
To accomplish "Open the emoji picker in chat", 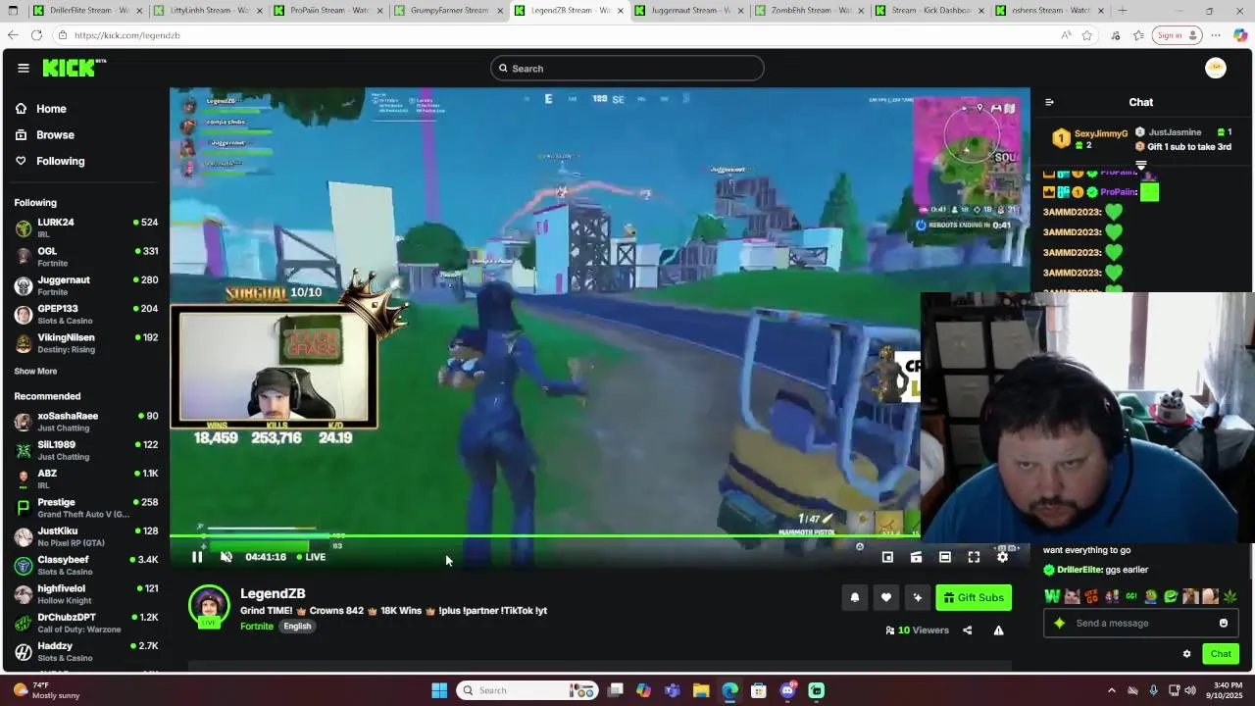I will pyautogui.click(x=1224, y=623).
